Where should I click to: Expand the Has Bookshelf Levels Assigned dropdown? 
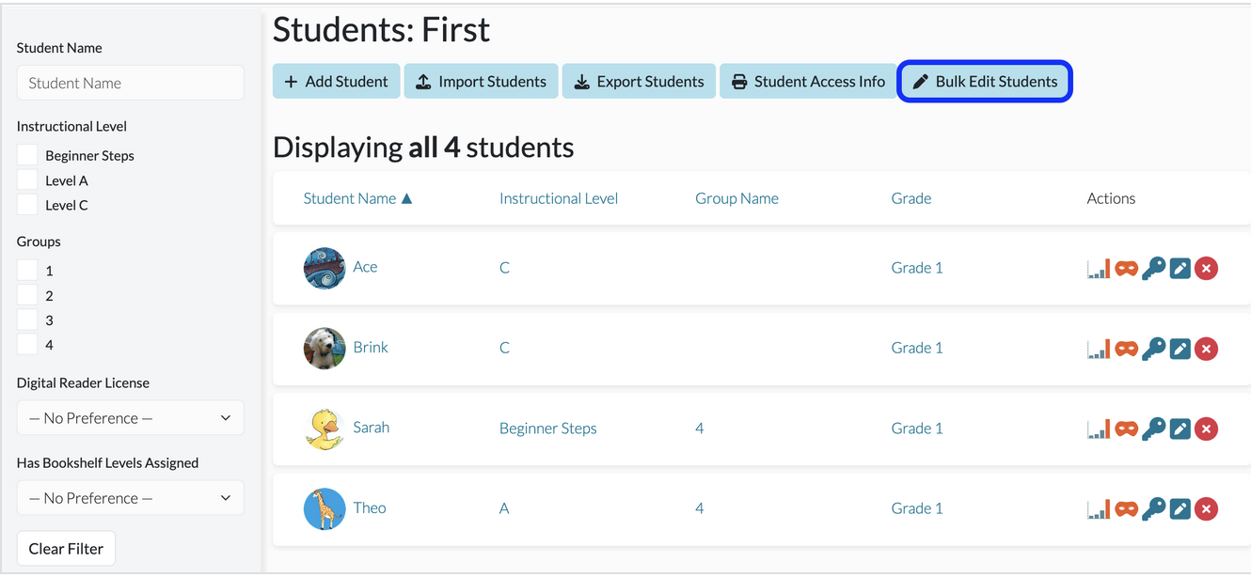(x=130, y=498)
